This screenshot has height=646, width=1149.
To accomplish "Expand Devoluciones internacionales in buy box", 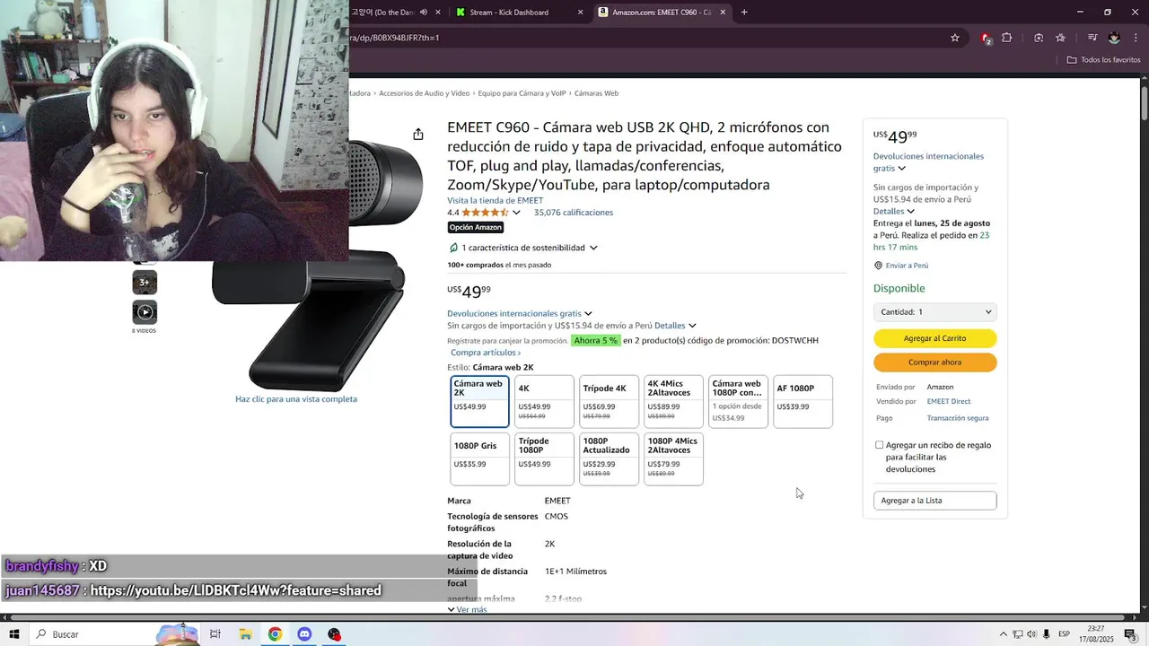I will [928, 162].
